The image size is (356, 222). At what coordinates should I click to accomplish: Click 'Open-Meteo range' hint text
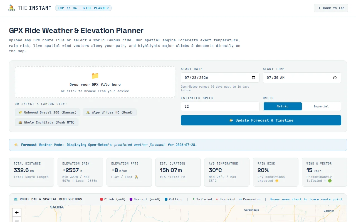pos(215,89)
